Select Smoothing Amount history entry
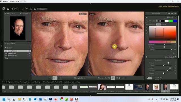Viewport: 181px width, 102px height. [18, 51]
